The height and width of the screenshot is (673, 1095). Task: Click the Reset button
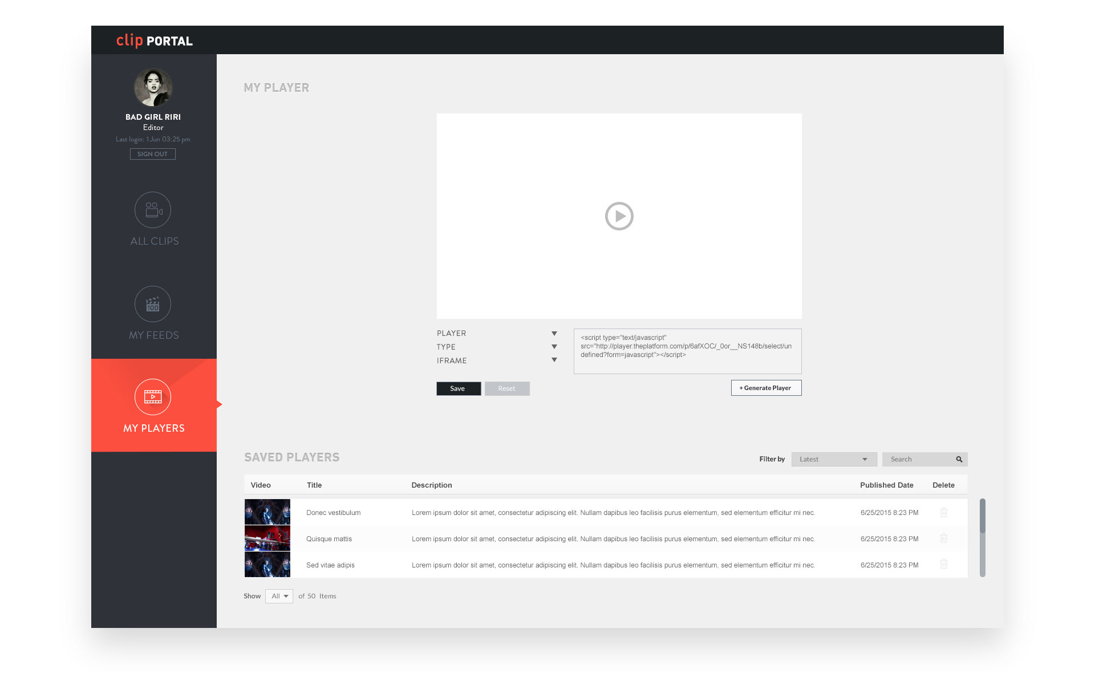(507, 388)
